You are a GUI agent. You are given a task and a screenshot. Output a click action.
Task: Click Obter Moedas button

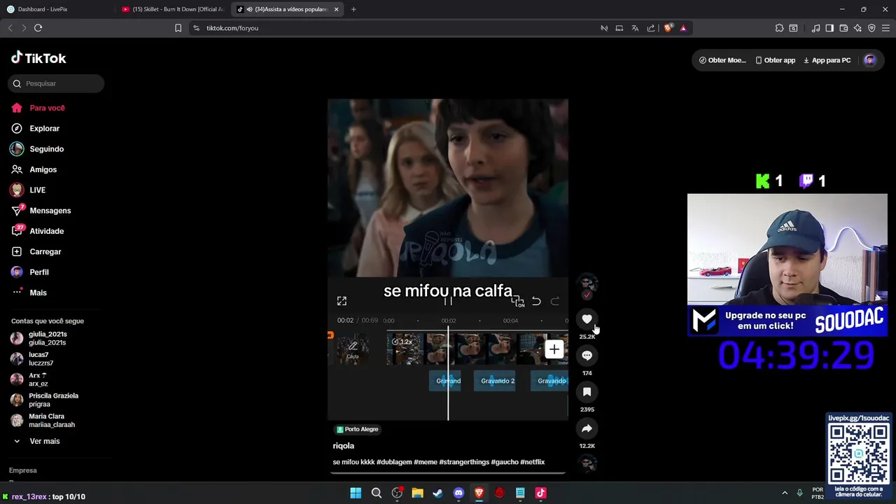tap(722, 60)
